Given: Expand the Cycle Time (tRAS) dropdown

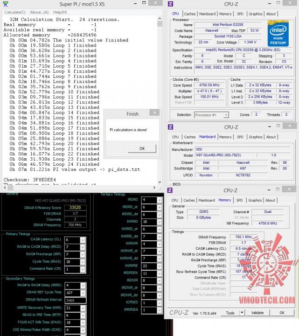Looking at the screenshot, I should (83, 262).
